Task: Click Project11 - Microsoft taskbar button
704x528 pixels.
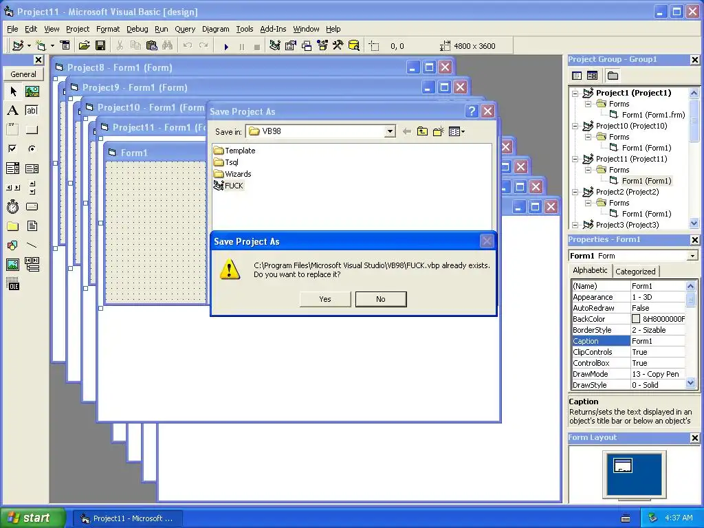Action: point(127,518)
